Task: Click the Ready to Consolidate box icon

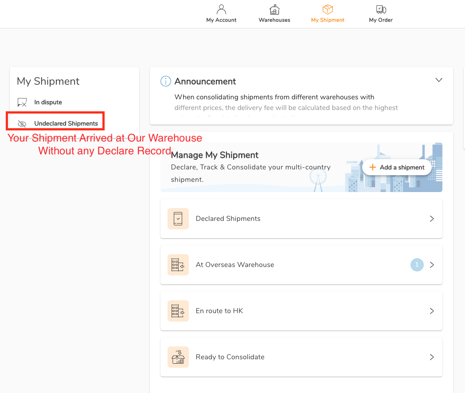Action: coord(178,357)
